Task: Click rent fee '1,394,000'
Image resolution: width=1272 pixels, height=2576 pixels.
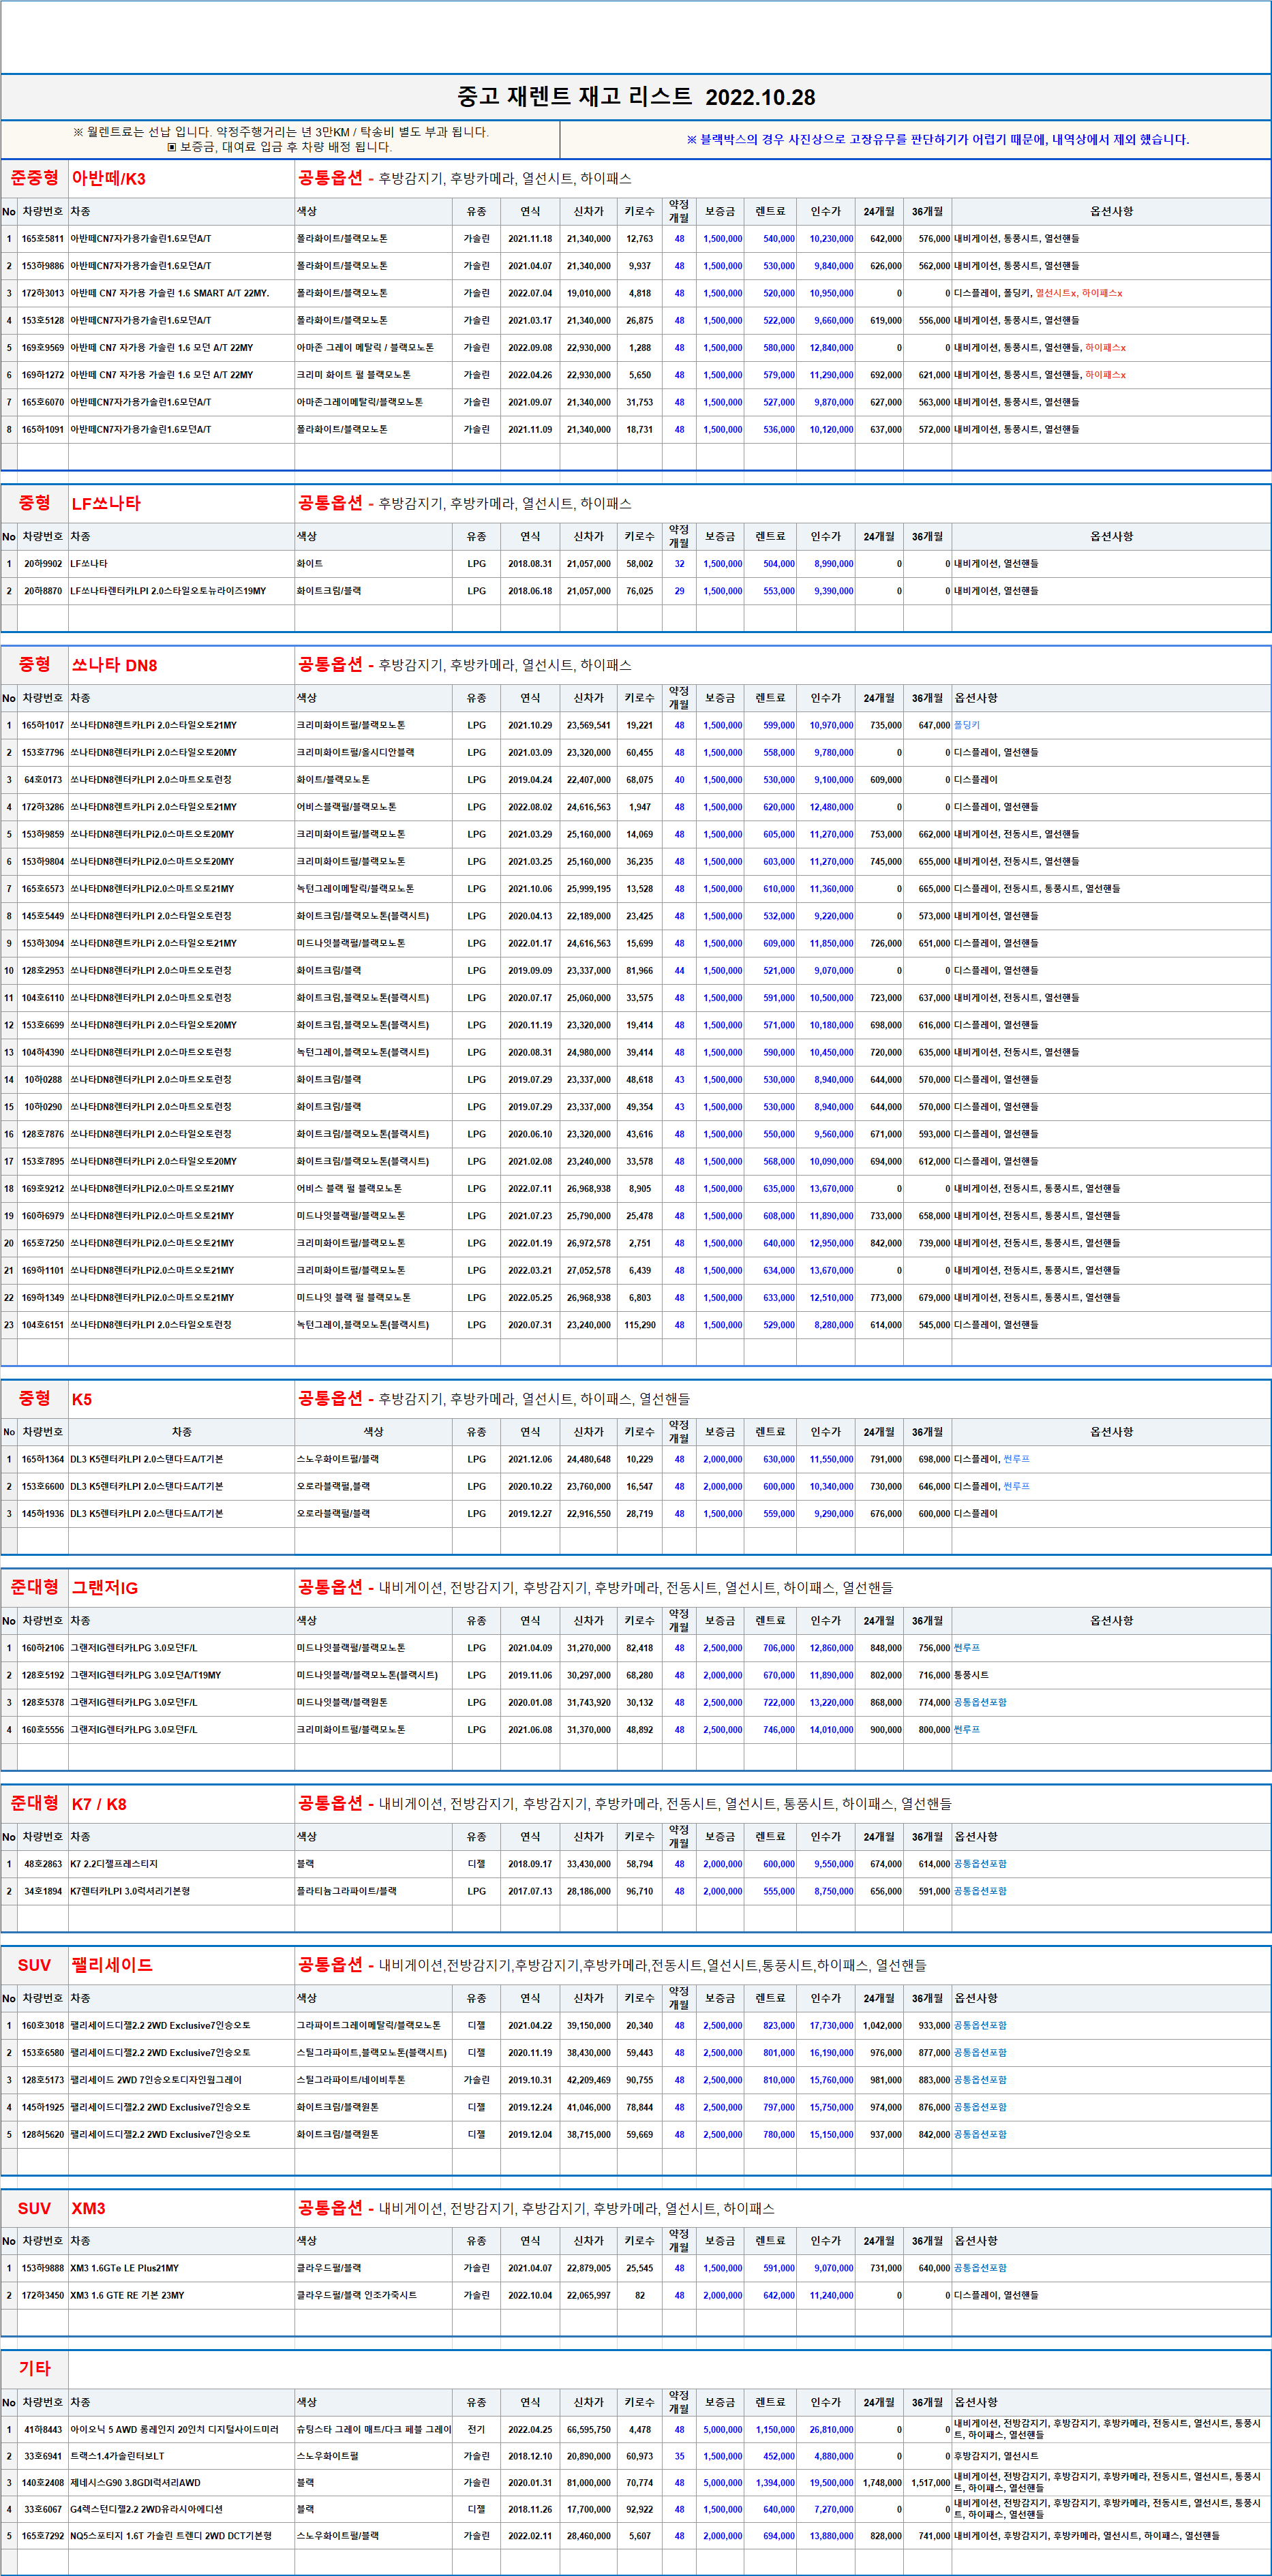Action: 775,2483
